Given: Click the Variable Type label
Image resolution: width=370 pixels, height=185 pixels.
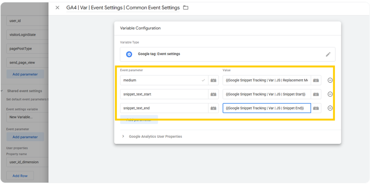Looking at the screenshot, I should (130, 42).
